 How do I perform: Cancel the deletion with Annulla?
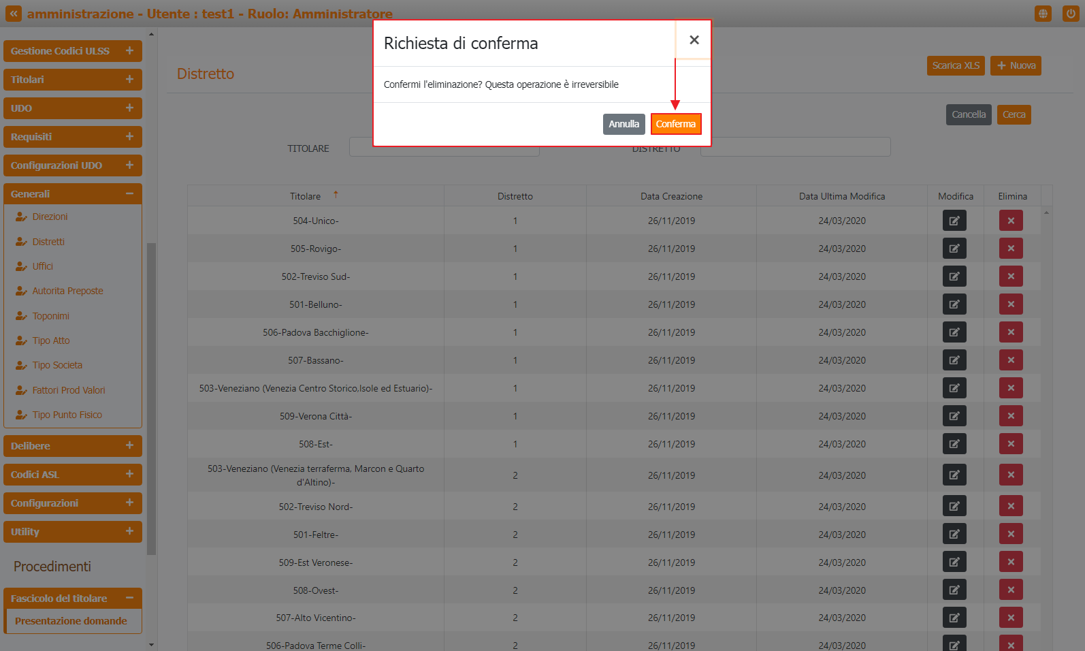[624, 124]
